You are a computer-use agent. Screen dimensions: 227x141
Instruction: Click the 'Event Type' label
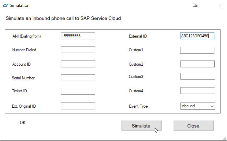point(138,106)
